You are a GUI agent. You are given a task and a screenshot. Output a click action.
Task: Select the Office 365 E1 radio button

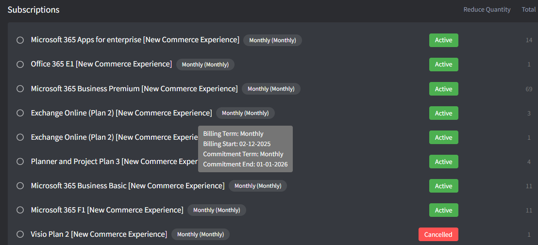(x=20, y=65)
